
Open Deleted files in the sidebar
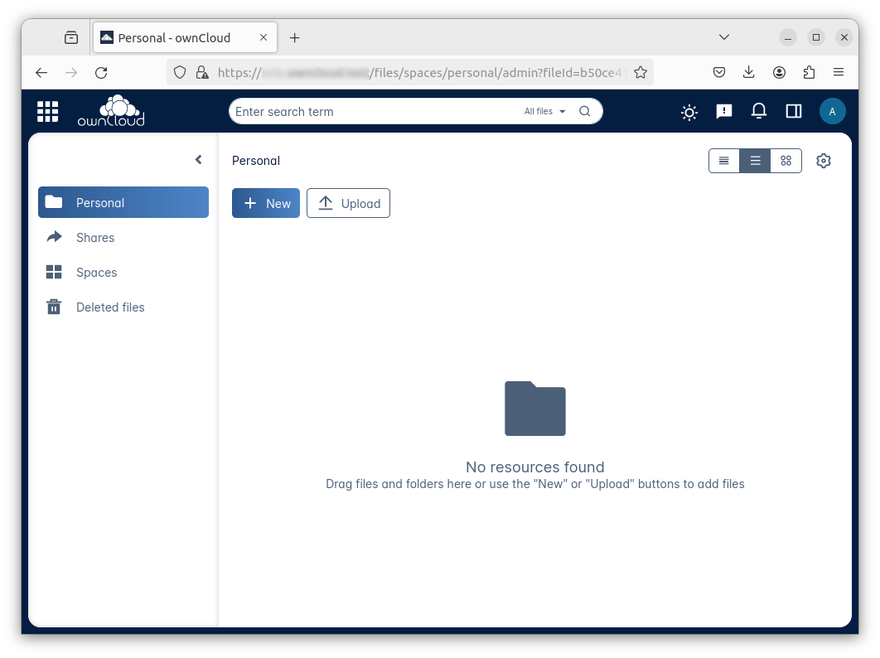tap(110, 307)
